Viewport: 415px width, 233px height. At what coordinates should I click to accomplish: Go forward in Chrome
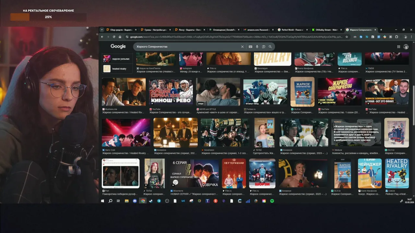(x=108, y=37)
